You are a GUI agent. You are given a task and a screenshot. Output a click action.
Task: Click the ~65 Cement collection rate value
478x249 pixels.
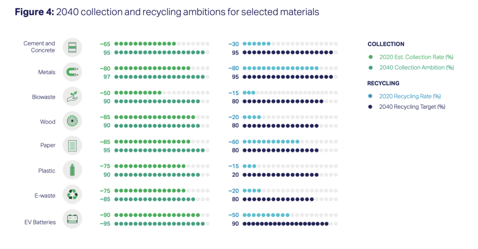105,44
